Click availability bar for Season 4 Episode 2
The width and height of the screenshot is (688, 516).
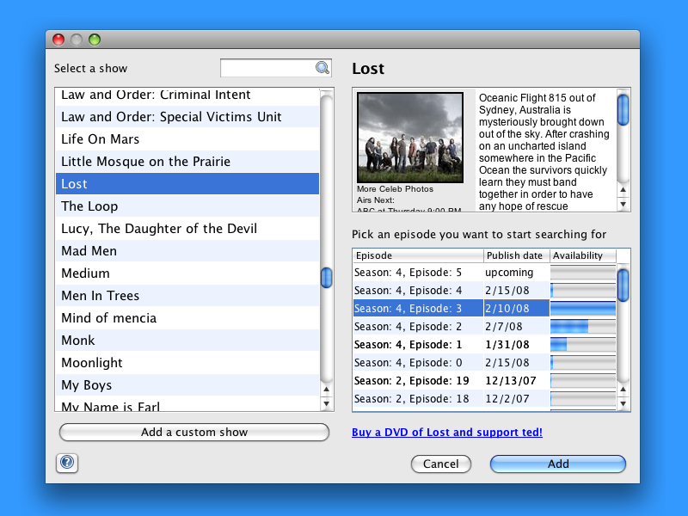point(583,327)
